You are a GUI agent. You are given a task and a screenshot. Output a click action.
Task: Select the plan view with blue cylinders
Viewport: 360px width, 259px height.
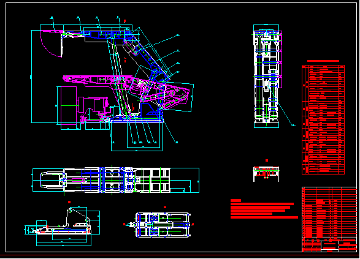click(x=163, y=225)
